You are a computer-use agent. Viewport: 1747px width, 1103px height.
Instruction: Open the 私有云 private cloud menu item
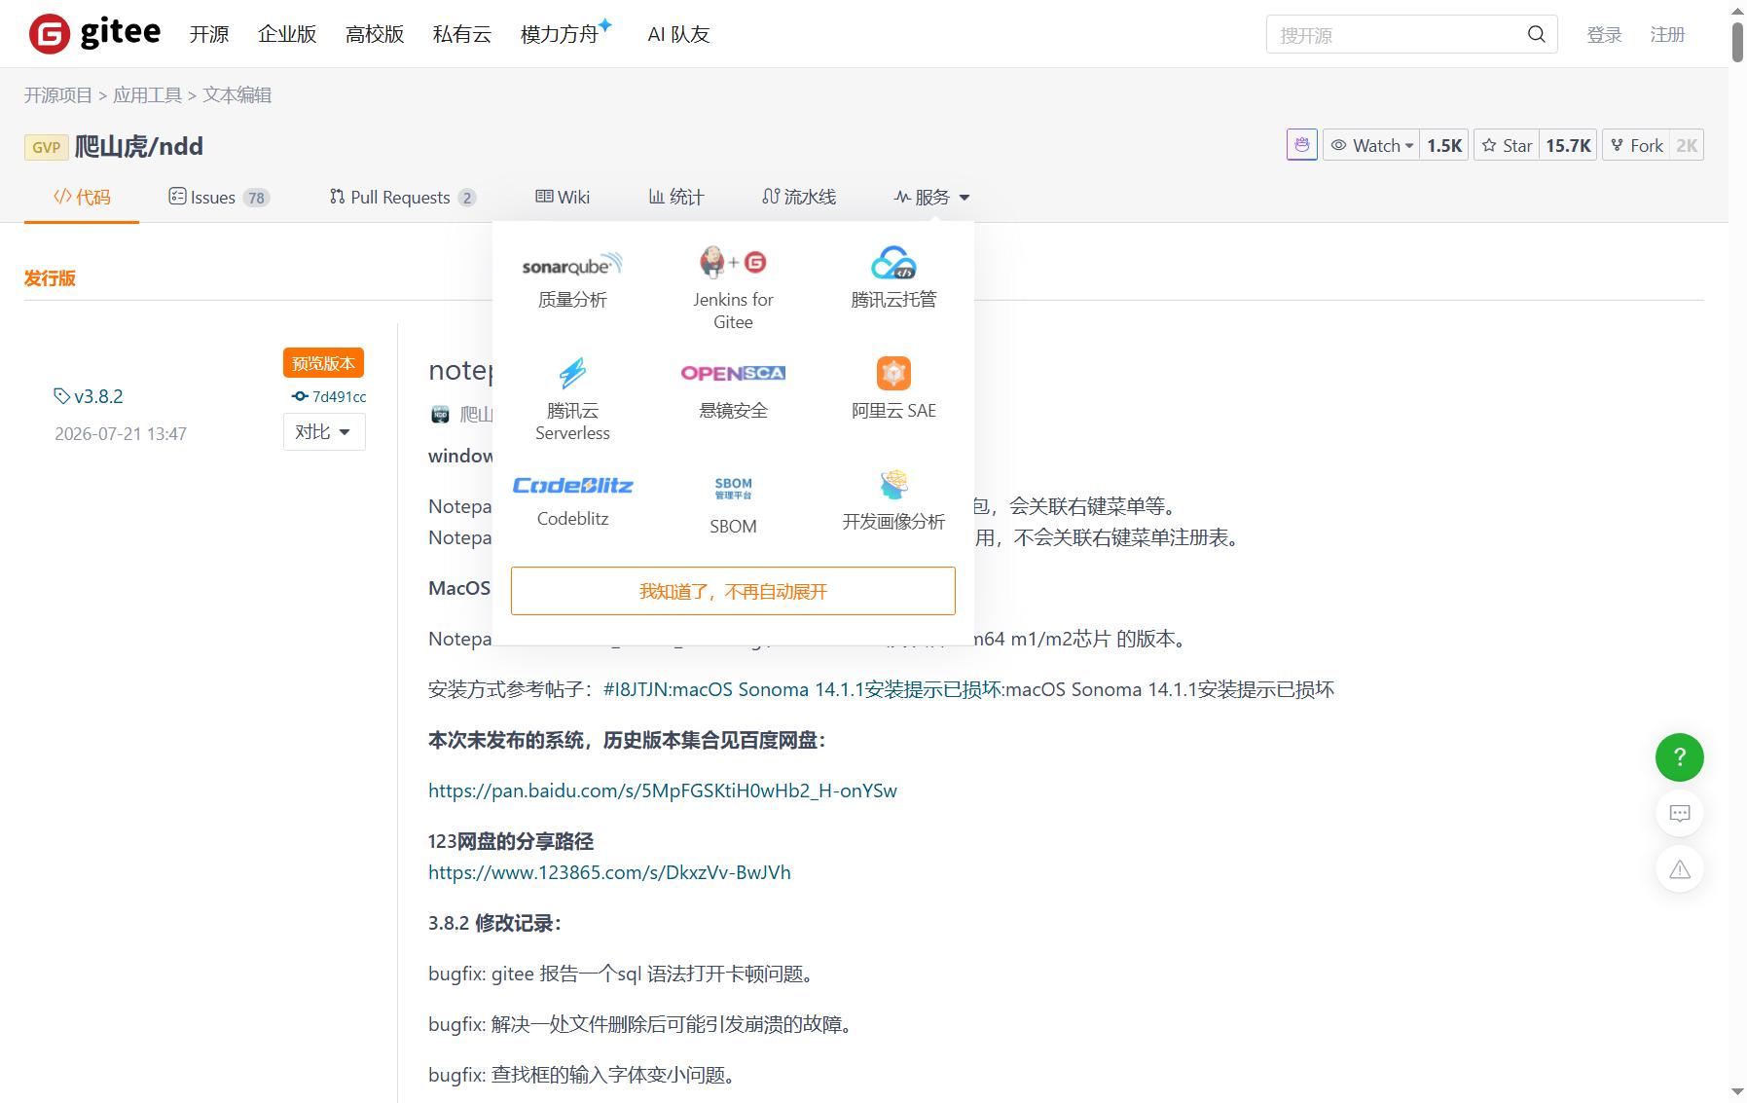click(462, 34)
